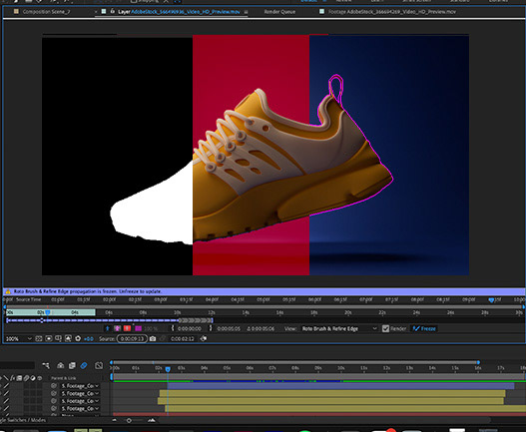Viewport: 526px width, 432px height.
Task: Toggle the region of interest icon
Action: (x=39, y=339)
